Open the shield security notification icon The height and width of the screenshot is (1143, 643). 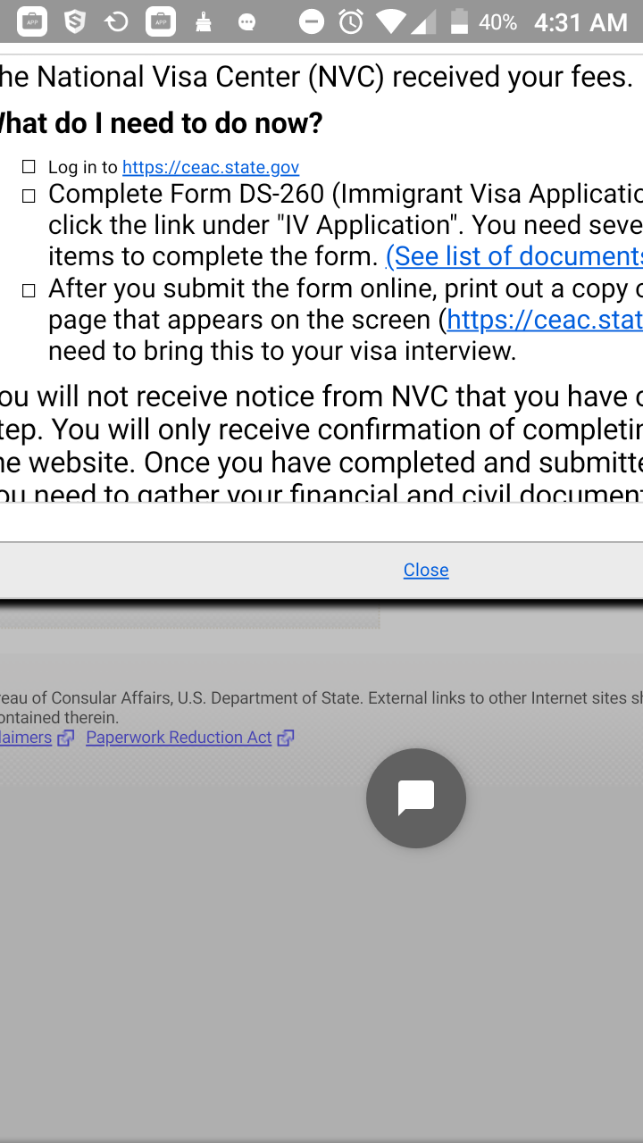click(75, 21)
